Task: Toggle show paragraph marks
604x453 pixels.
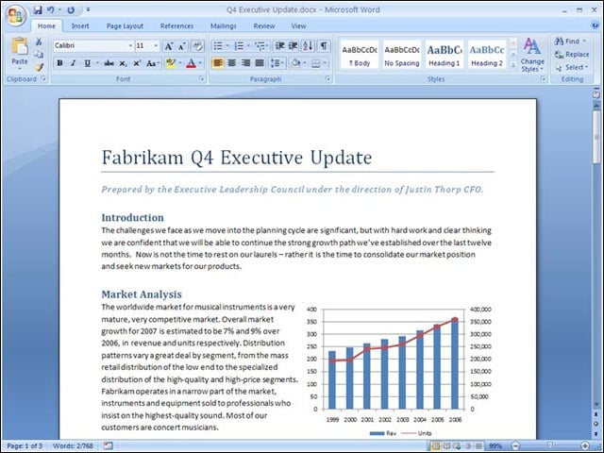Action: click(324, 46)
